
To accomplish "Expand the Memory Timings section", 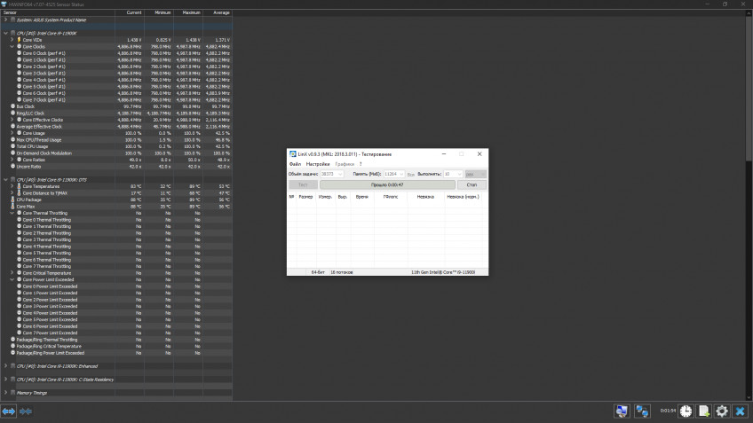I will (x=5, y=392).
